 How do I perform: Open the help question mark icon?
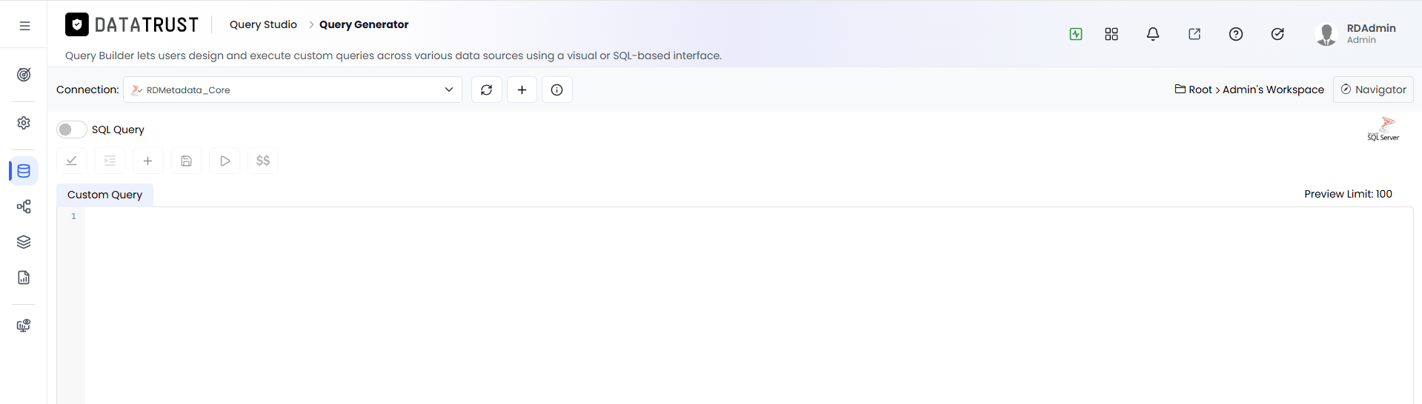pos(1236,34)
